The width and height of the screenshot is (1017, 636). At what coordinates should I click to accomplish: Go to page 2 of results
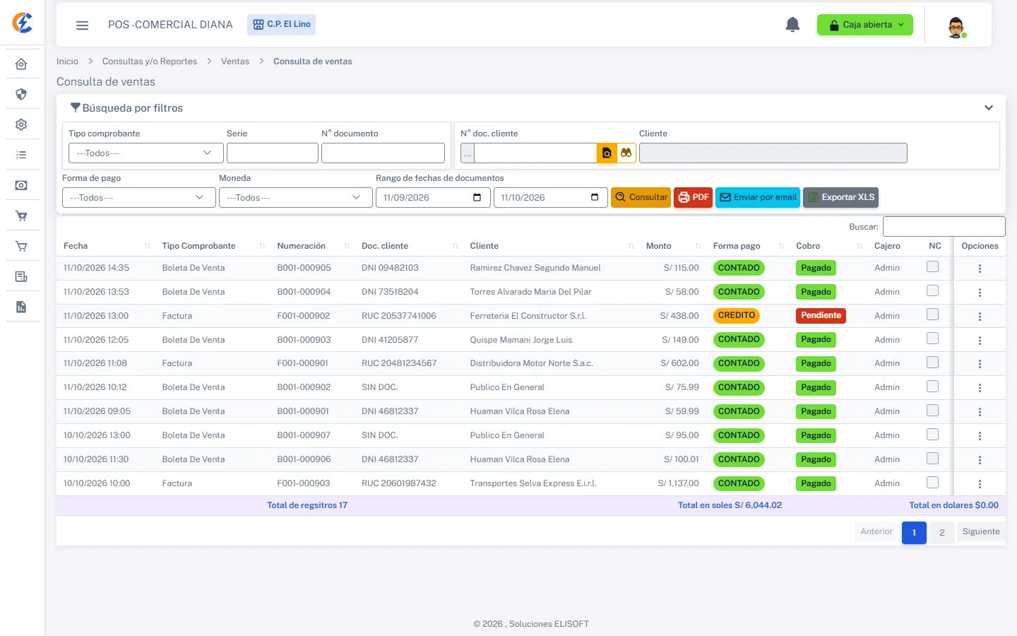click(x=941, y=532)
